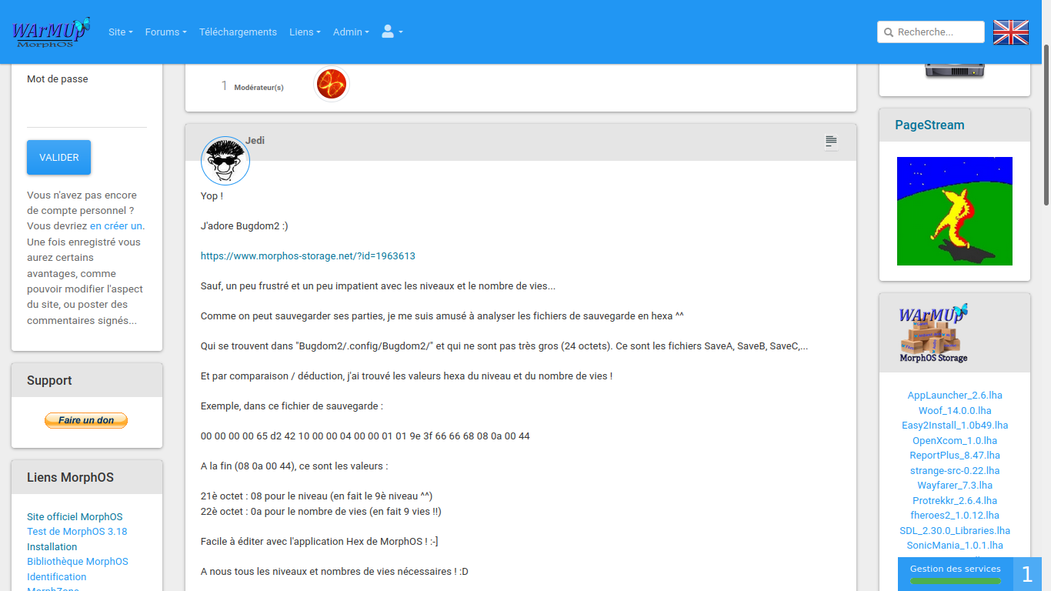Click the page vertical scrollbar thumb
1051x591 pixels.
(1046, 125)
